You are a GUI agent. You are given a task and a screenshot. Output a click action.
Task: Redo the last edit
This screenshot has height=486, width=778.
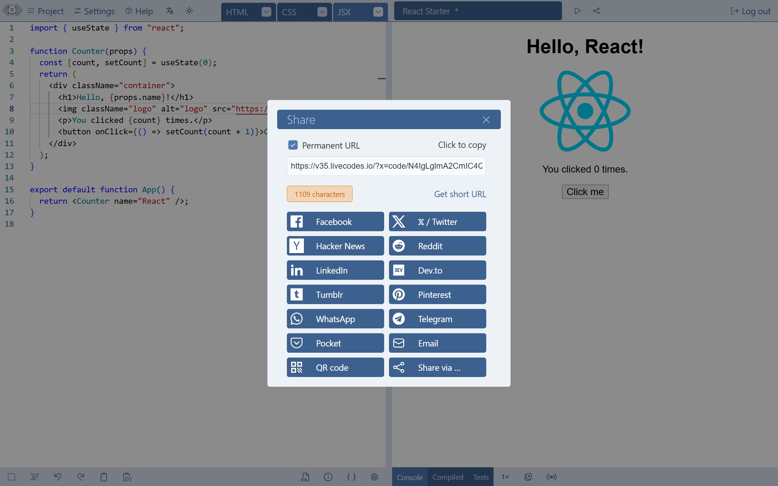coord(81,477)
